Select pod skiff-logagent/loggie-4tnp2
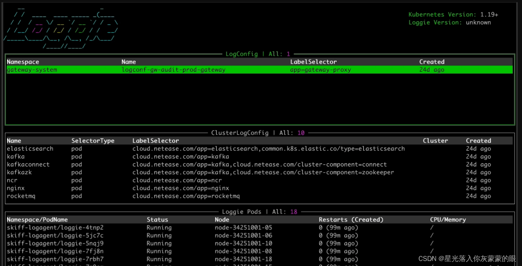522x266 pixels. (55, 228)
